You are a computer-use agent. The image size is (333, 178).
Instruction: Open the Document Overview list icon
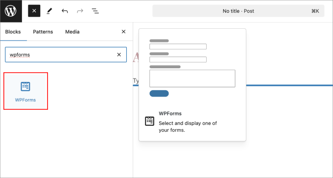95,11
